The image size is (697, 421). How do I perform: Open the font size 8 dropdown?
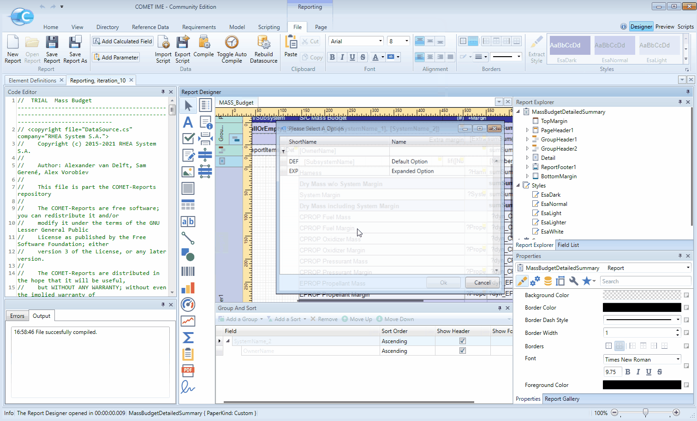coord(406,41)
